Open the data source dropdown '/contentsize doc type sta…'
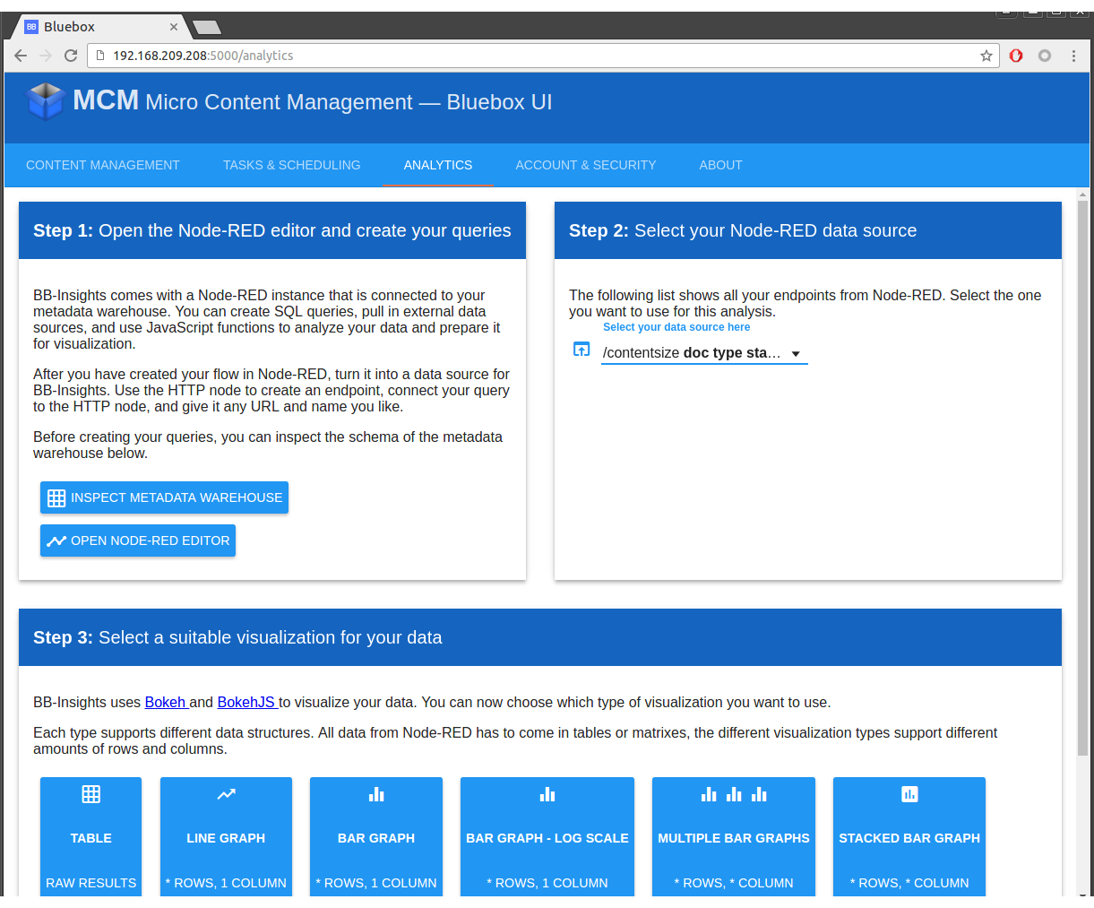Viewport: 1094px width, 908px height. pyautogui.click(x=704, y=353)
